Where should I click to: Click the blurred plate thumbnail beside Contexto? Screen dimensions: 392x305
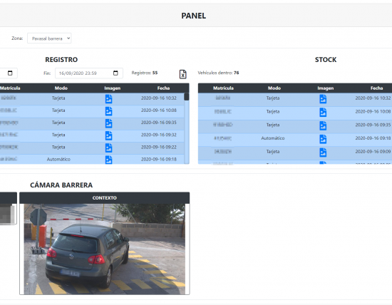[x=7, y=214]
